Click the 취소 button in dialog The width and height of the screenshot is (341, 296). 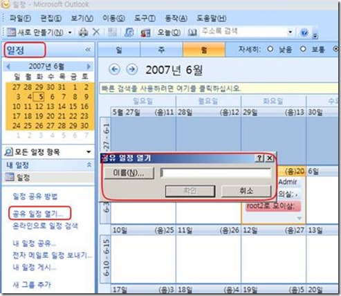pos(246,191)
